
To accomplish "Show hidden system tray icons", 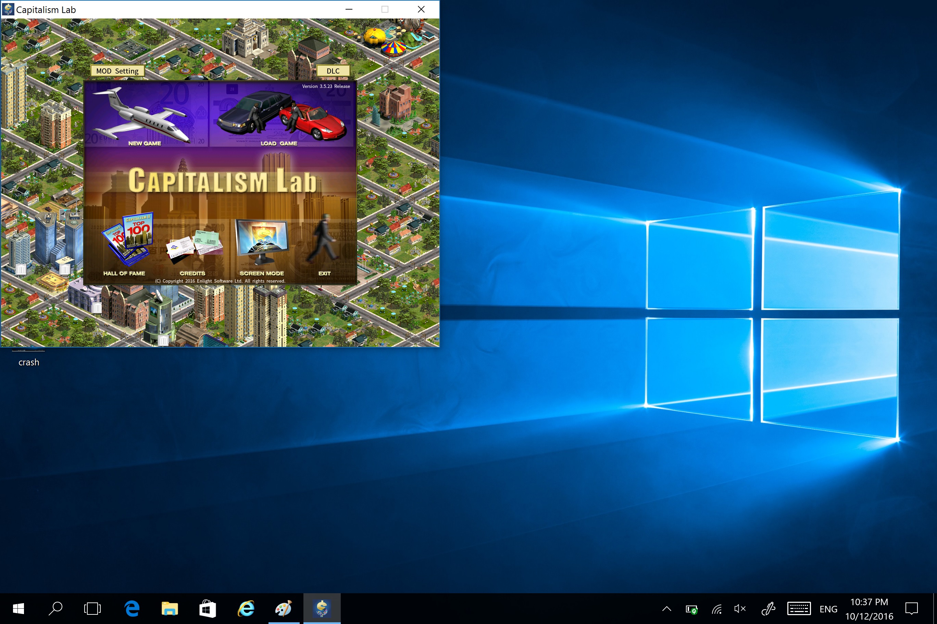I will [667, 609].
